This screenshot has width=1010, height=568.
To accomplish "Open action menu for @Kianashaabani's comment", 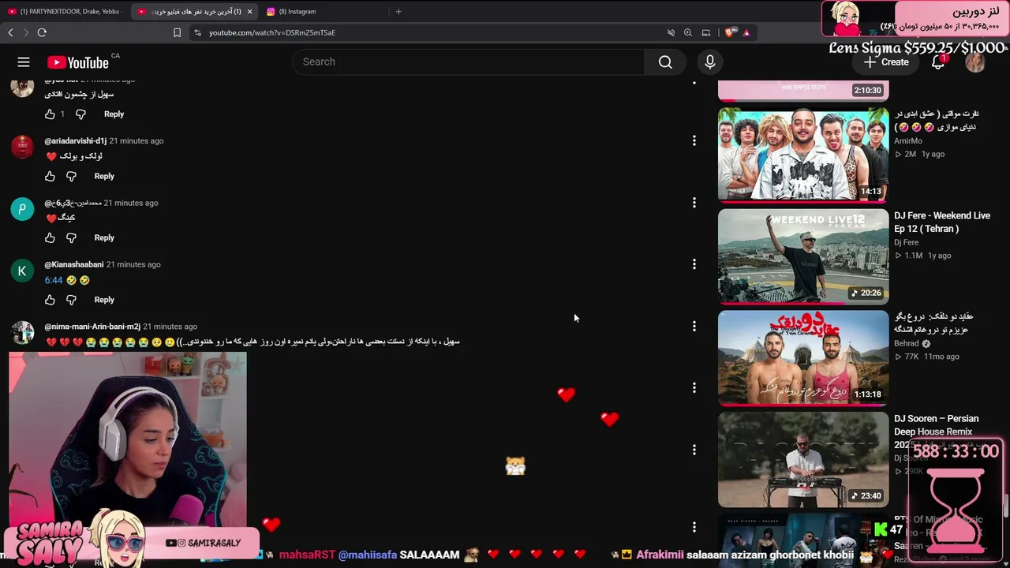I will pyautogui.click(x=694, y=264).
